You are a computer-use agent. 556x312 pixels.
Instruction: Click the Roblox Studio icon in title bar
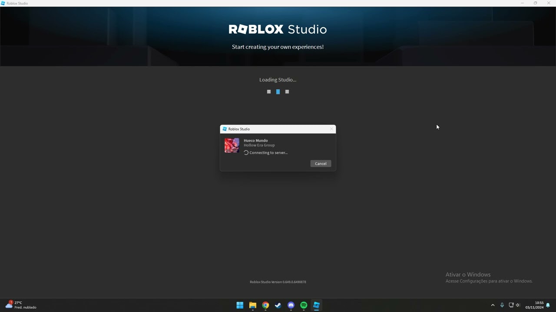pos(3,3)
